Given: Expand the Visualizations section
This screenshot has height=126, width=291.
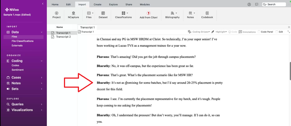Looking at the screenshot, I should click(41, 110).
